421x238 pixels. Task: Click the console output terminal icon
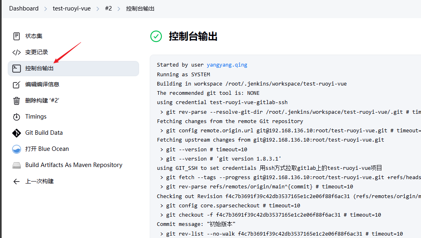click(x=17, y=69)
